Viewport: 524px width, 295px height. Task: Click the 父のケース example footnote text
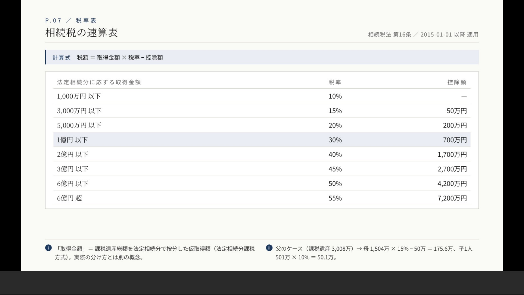tap(374, 253)
